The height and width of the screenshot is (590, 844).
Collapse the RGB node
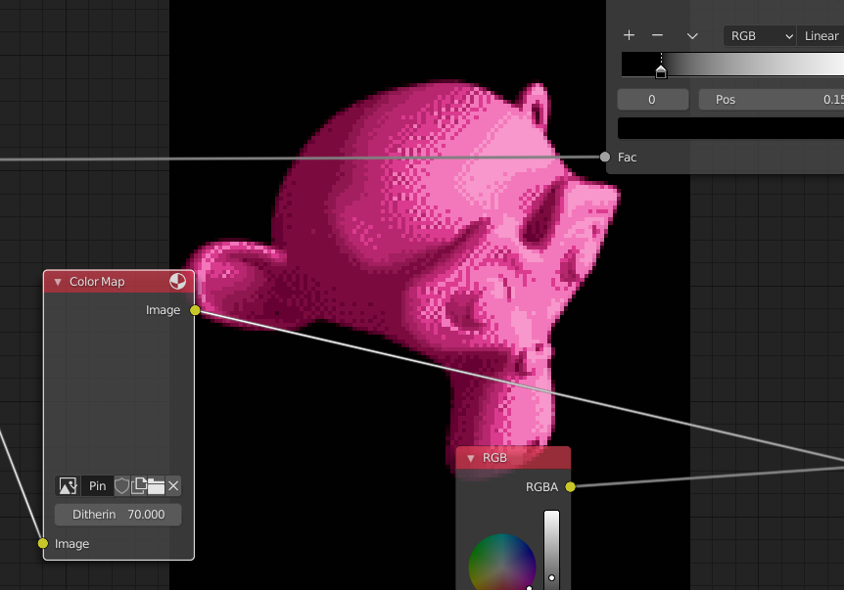[471, 458]
